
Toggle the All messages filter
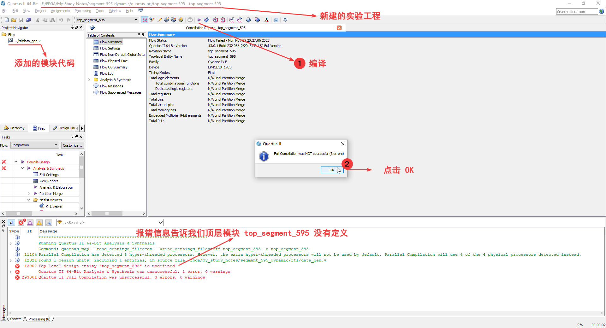11,223
